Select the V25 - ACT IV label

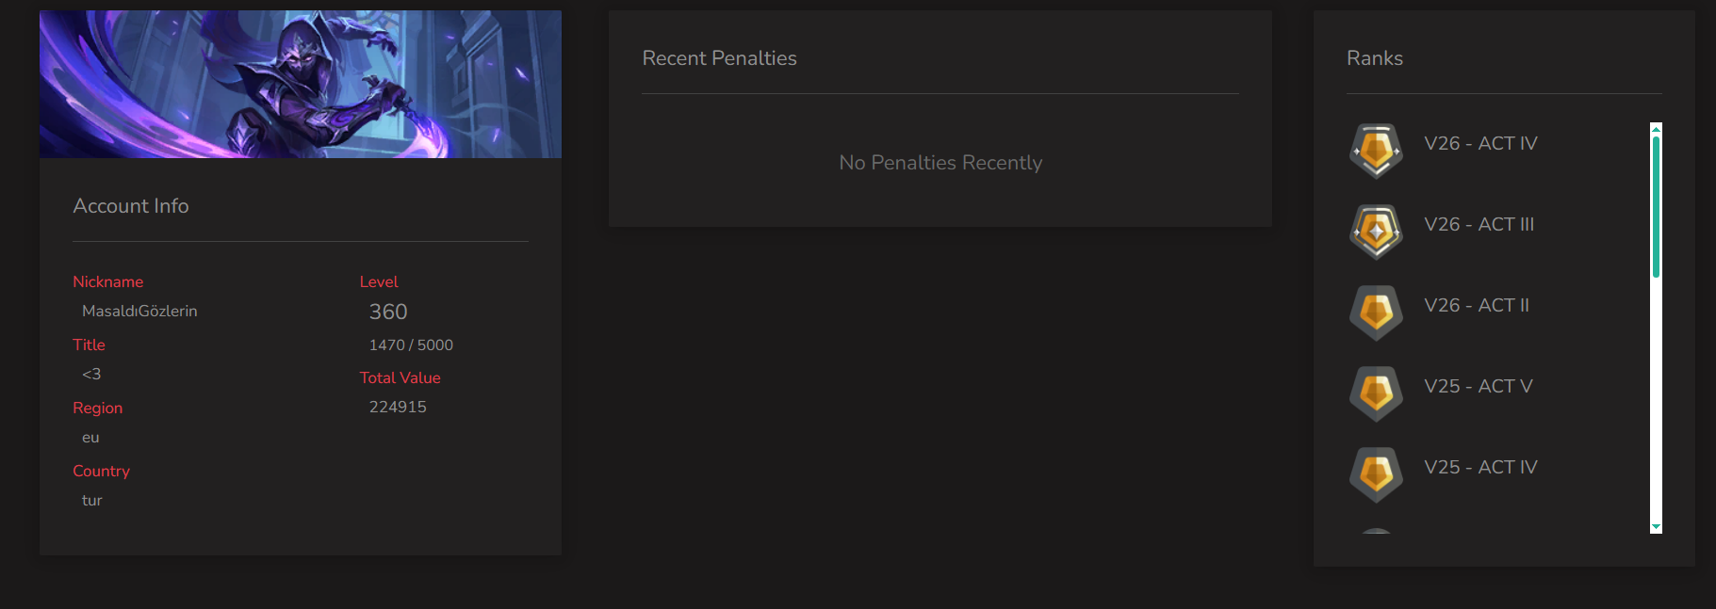(x=1480, y=467)
